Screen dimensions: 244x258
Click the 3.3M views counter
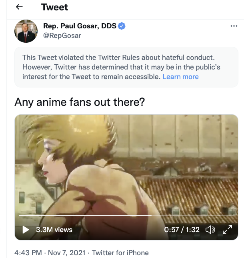(54, 230)
